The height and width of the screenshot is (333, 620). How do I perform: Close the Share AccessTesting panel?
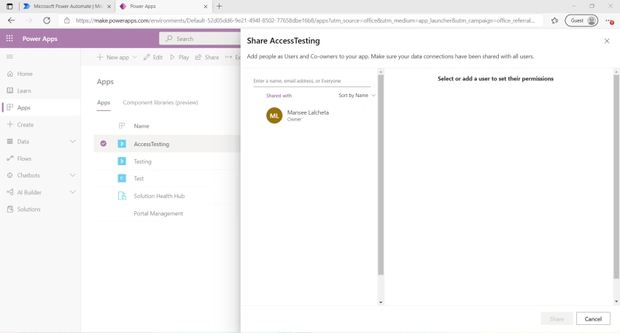click(x=607, y=41)
